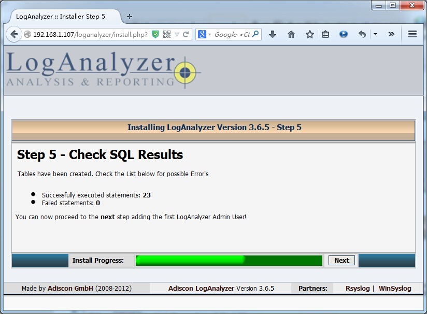The width and height of the screenshot is (427, 314).
Task: Open the Rsyslog partner link
Action: [358, 288]
